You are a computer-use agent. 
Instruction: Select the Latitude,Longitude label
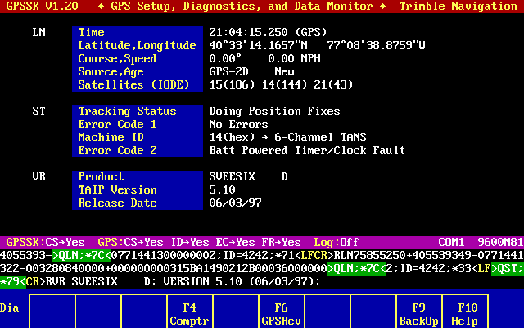coord(137,46)
